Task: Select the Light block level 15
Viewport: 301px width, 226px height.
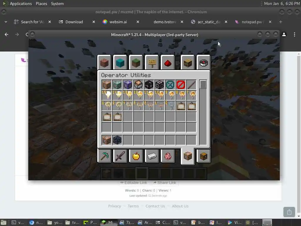Action: click(x=106, y=95)
